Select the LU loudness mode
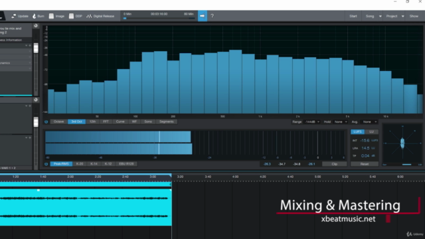 pyautogui.click(x=372, y=131)
